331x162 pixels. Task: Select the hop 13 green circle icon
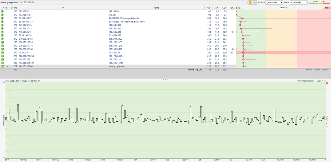coord(2,52)
